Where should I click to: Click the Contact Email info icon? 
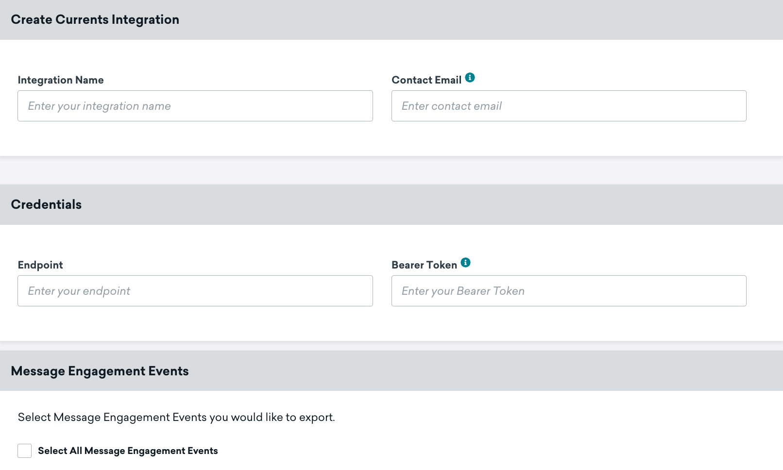coord(470,78)
